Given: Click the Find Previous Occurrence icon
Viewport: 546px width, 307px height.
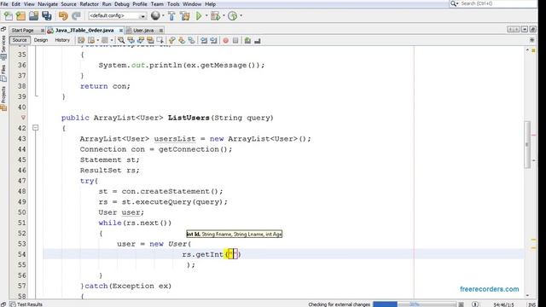Looking at the screenshot, I should [x=131, y=41].
